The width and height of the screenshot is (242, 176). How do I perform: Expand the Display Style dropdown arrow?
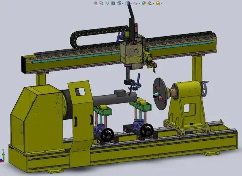click(131, 3)
